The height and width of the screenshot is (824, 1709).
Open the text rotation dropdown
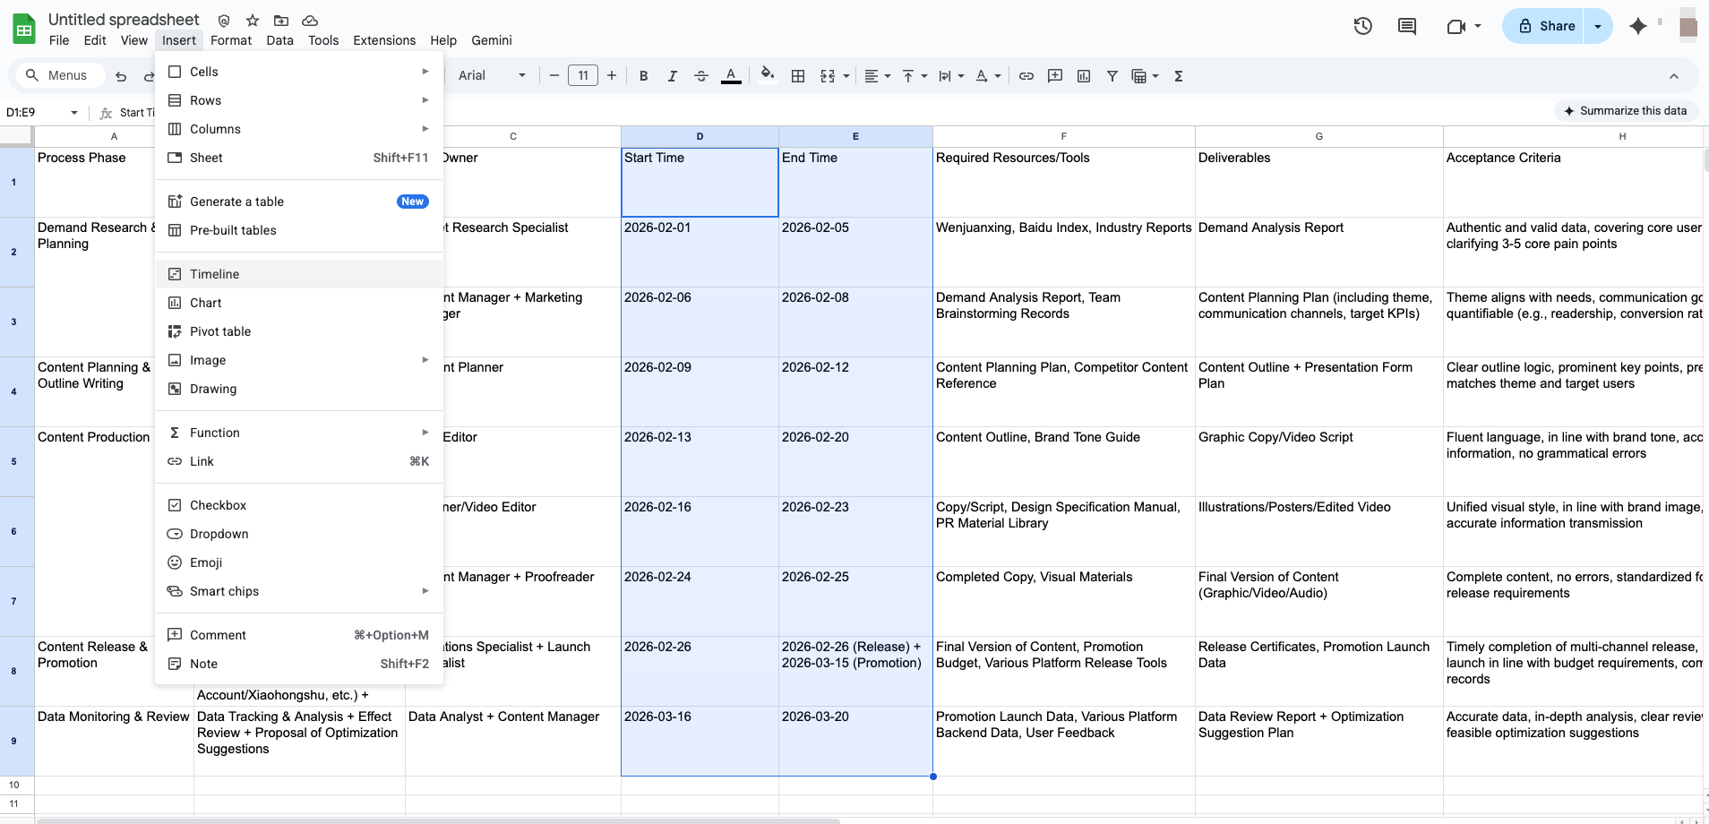[988, 76]
